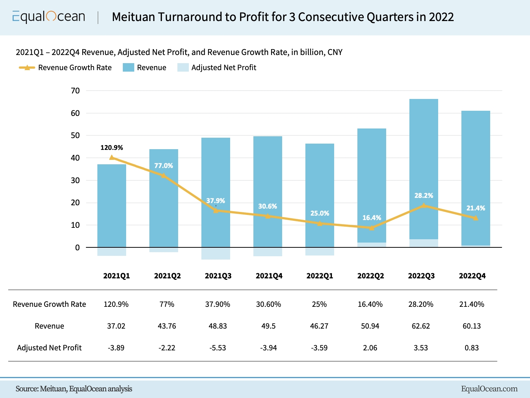Click the Revenue Growth Rate legend marker
Image resolution: width=530 pixels, height=398 pixels.
[x=27, y=68]
